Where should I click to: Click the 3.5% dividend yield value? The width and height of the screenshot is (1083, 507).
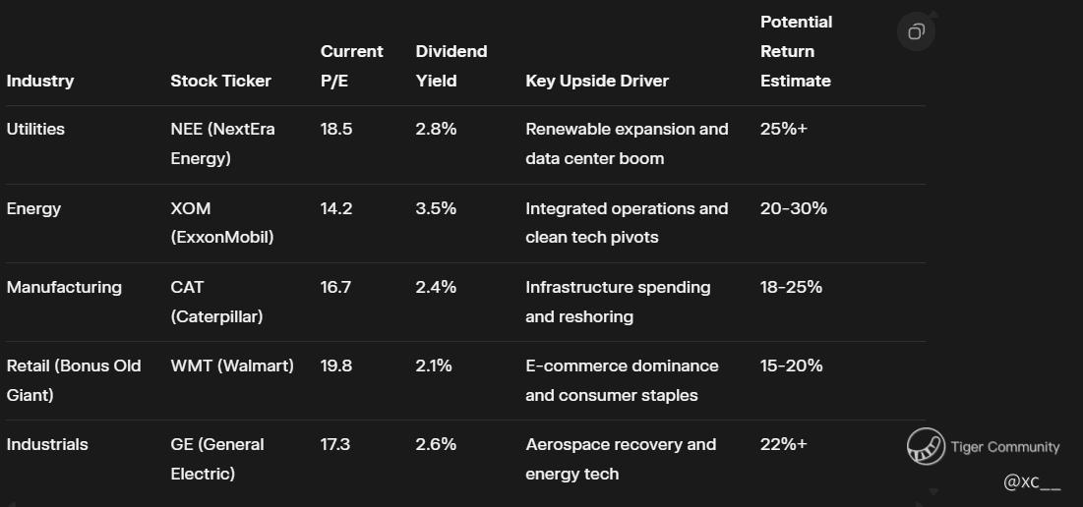point(436,208)
